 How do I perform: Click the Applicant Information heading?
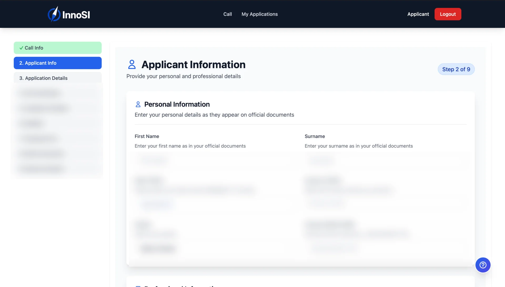[x=193, y=65]
